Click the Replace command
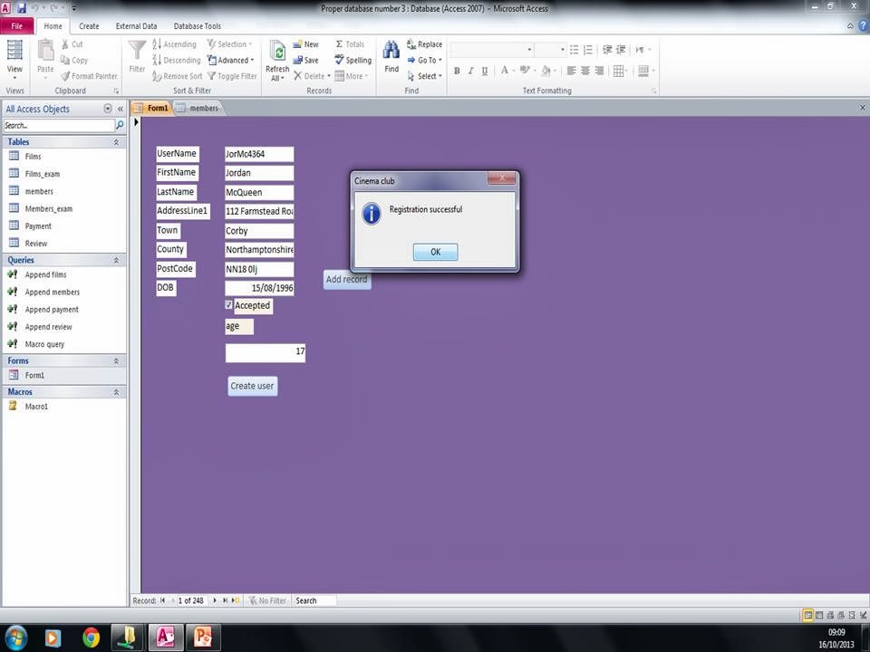The height and width of the screenshot is (652, 870). [x=424, y=44]
